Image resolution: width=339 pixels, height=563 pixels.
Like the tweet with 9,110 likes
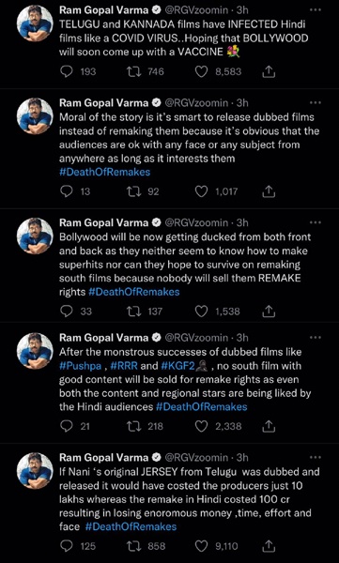201,546
